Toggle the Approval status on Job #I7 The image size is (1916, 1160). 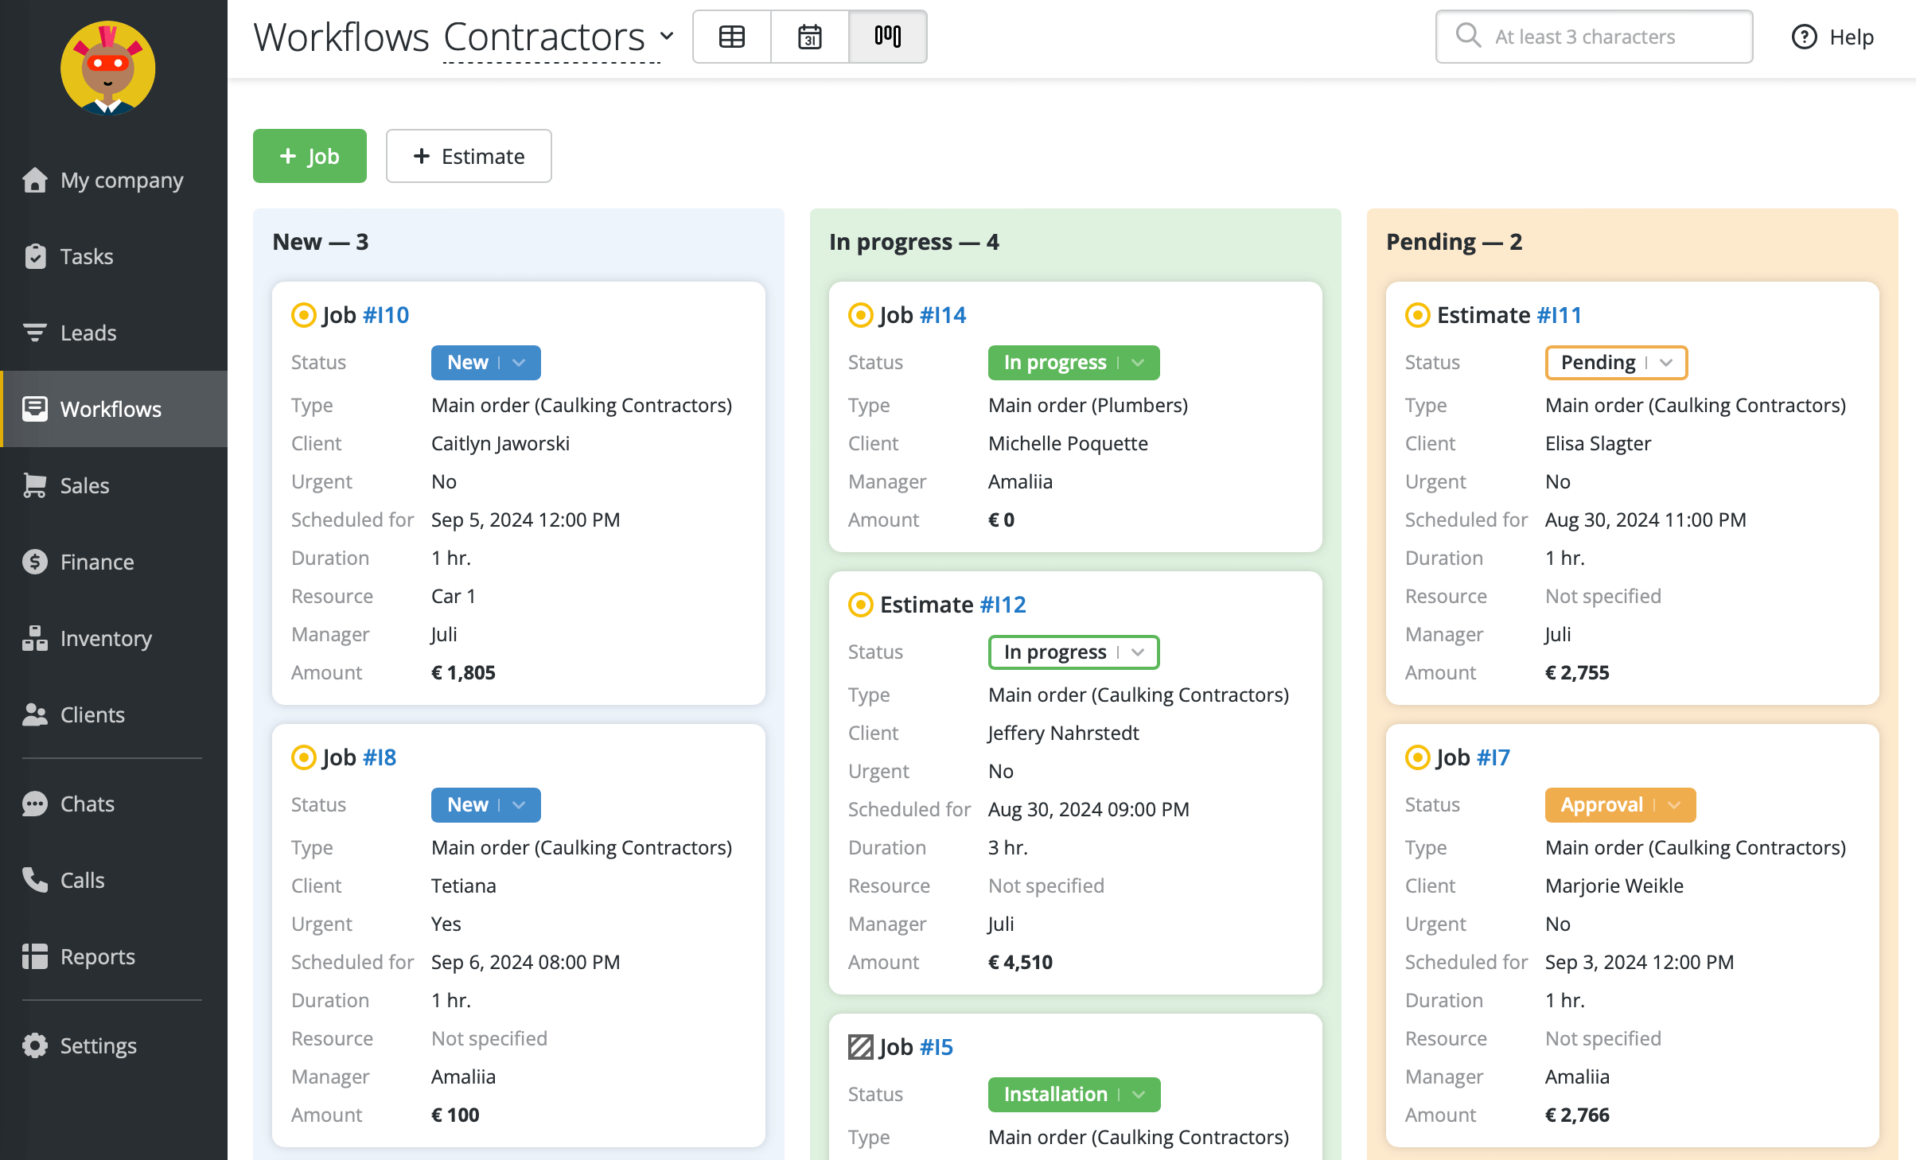click(x=1676, y=804)
